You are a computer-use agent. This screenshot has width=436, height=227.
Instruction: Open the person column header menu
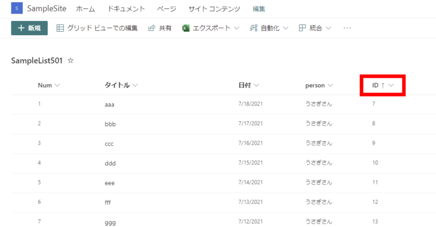(318, 85)
